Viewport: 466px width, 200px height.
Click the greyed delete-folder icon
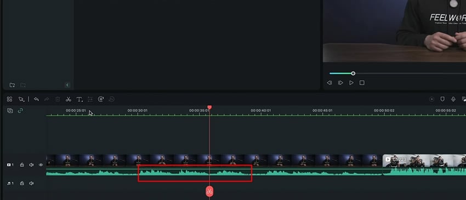[x=23, y=85]
